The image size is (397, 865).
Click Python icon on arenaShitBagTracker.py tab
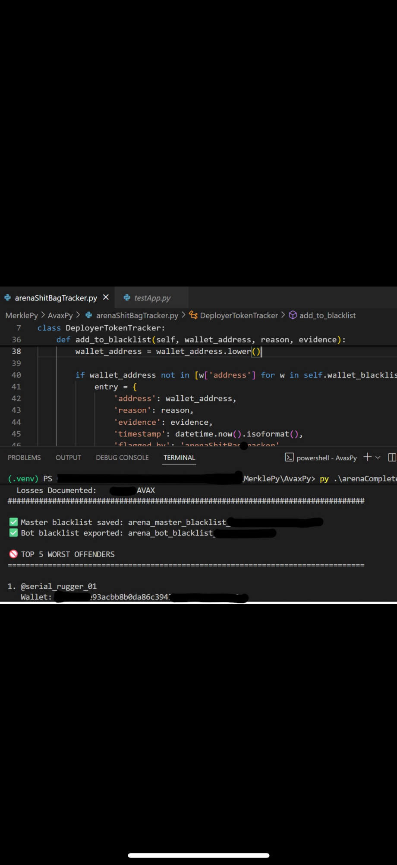click(x=7, y=298)
